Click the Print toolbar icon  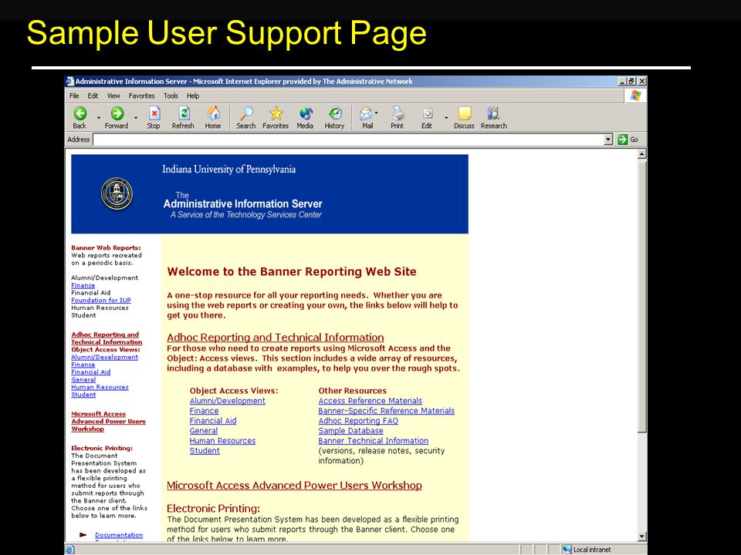398,113
